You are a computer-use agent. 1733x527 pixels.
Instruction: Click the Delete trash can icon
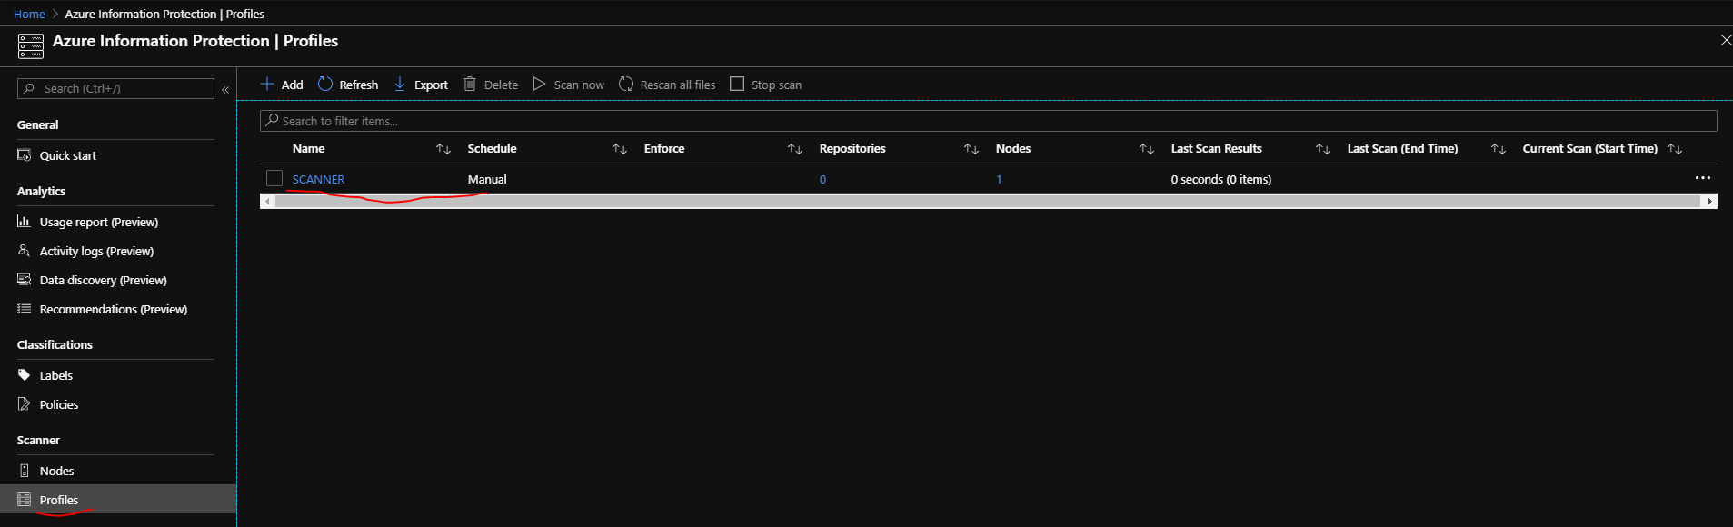(x=470, y=84)
